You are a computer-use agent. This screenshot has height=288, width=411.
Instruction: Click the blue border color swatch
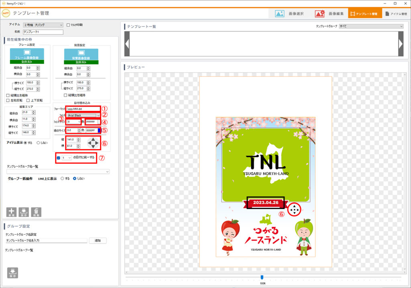(98, 130)
